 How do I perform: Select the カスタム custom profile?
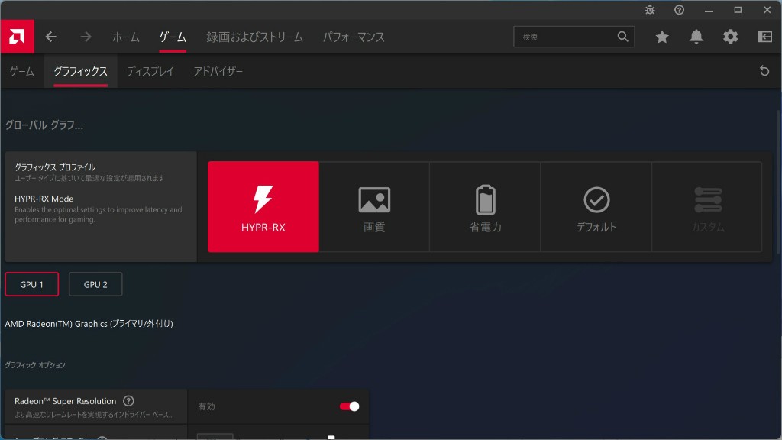tap(707, 206)
